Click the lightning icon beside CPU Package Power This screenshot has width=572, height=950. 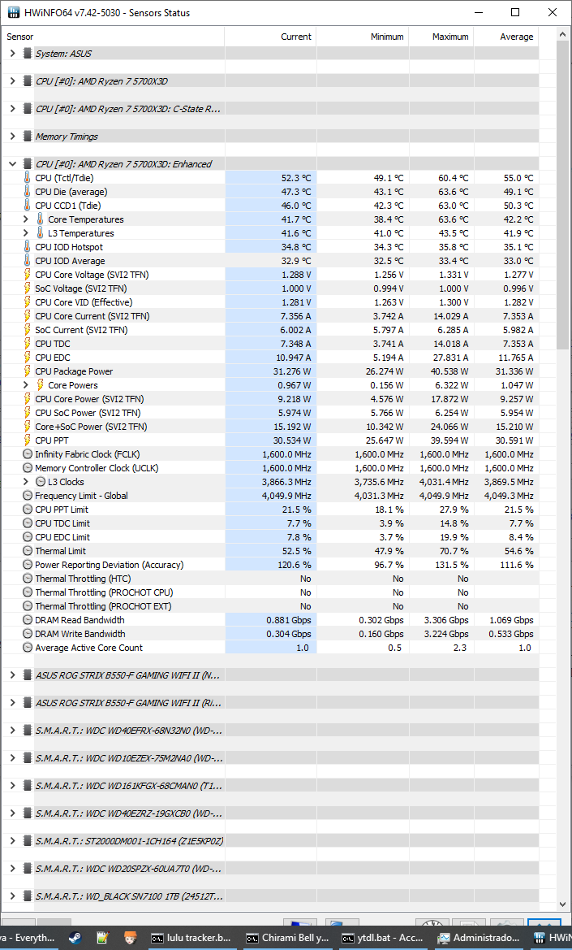[28, 371]
